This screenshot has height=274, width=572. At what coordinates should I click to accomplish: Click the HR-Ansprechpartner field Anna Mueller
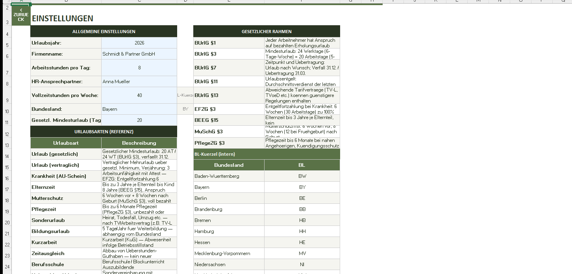pos(139,82)
